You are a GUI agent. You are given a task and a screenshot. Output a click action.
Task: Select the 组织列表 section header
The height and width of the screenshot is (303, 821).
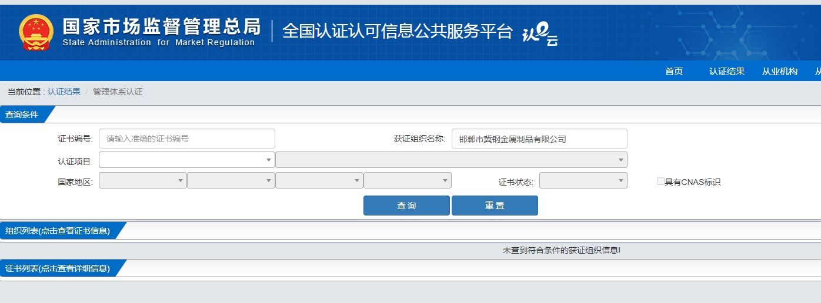coord(58,231)
